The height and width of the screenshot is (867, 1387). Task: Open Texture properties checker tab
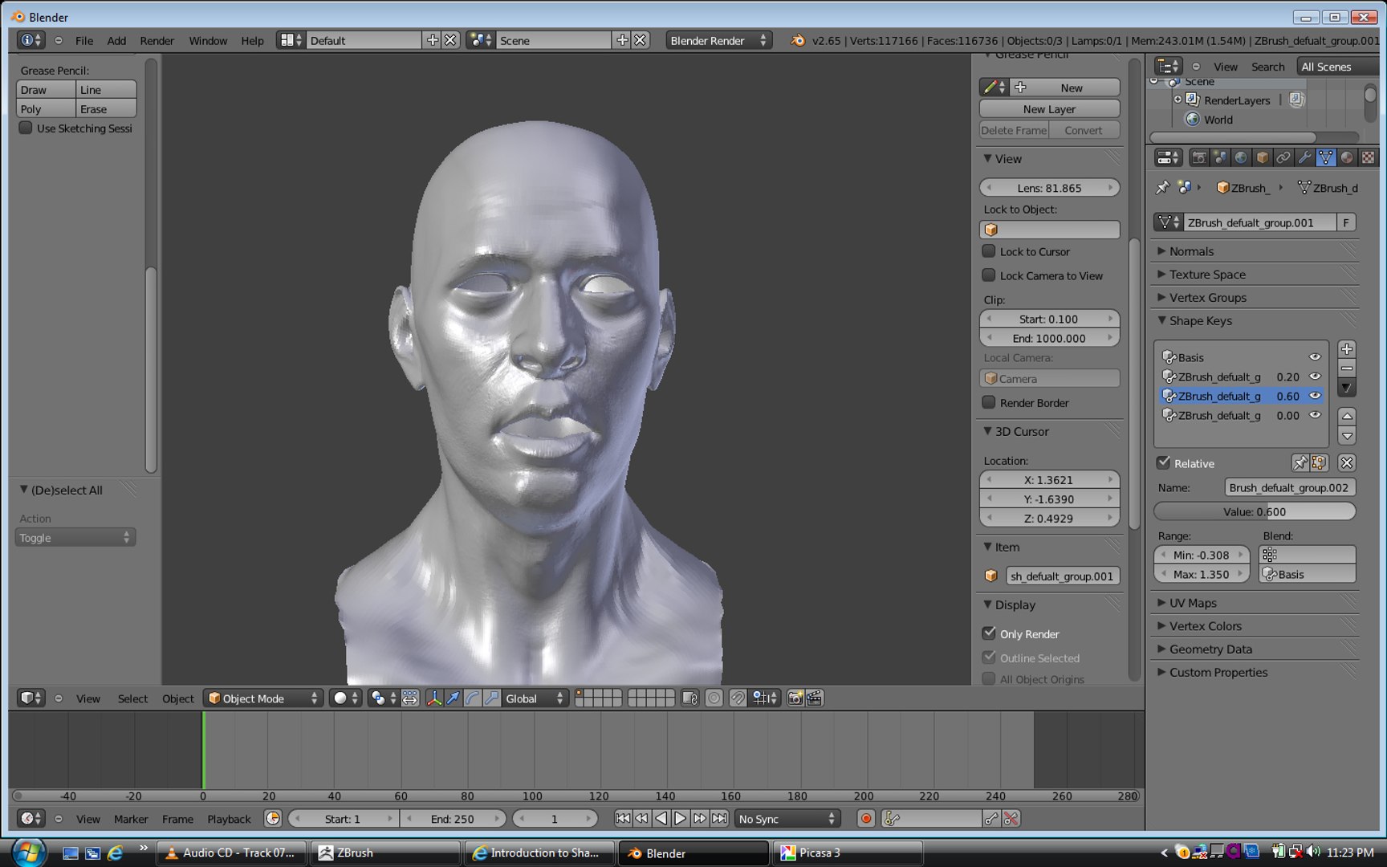[1368, 157]
